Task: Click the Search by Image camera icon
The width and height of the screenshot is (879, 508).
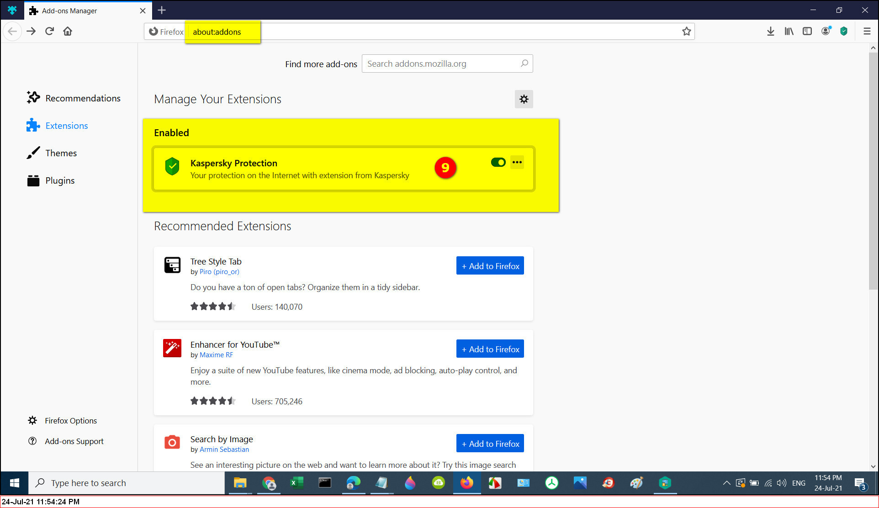Action: (x=172, y=442)
